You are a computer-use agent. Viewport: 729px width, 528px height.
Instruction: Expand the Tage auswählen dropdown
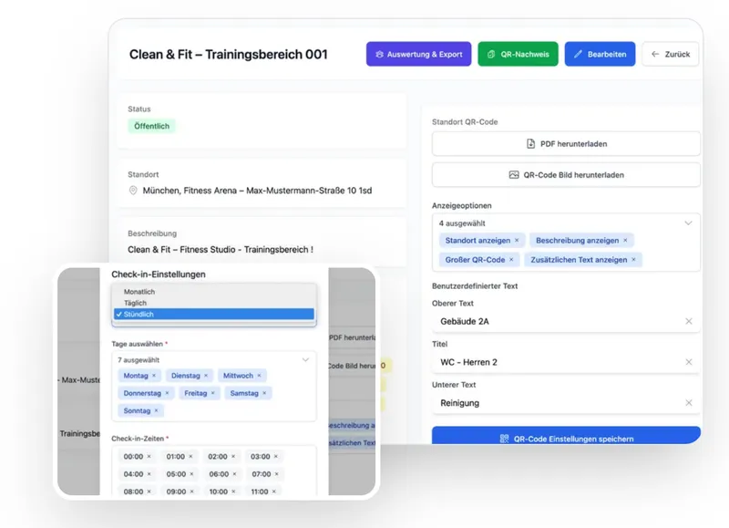pos(305,360)
